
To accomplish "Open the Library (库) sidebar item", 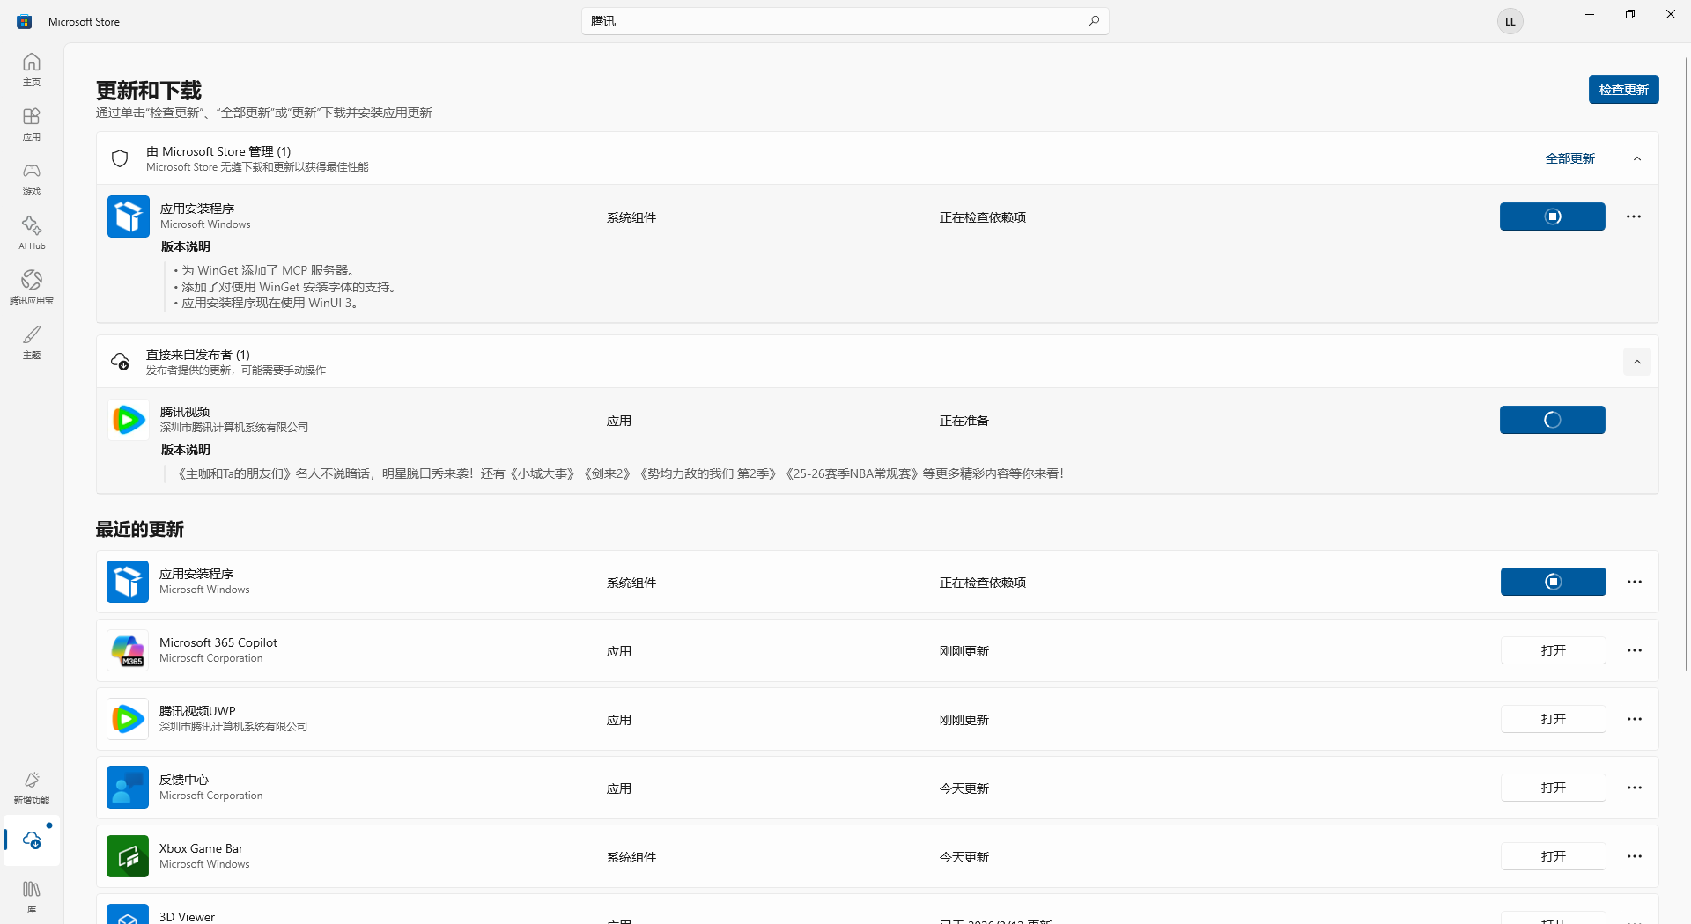I will click(32, 896).
